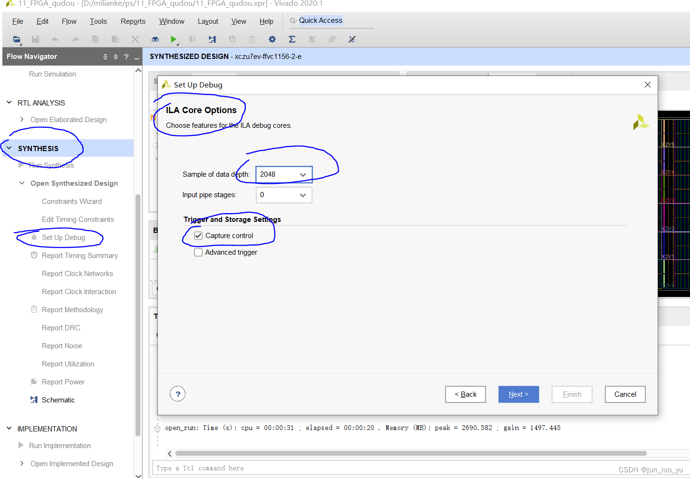Open the Reports menu
690x478 pixels.
[133, 21]
